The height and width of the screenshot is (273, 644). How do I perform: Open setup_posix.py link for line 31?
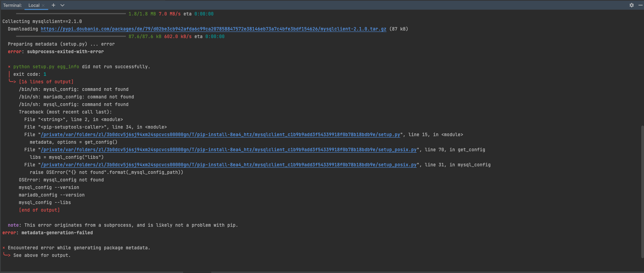(229, 165)
